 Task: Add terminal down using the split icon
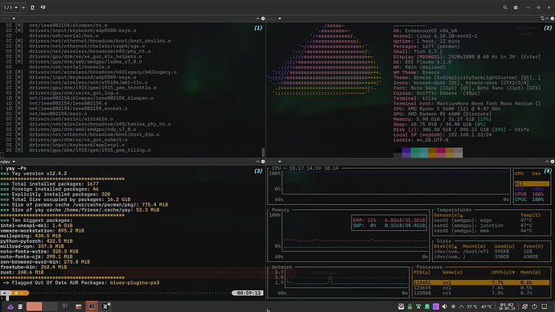pos(43,7)
